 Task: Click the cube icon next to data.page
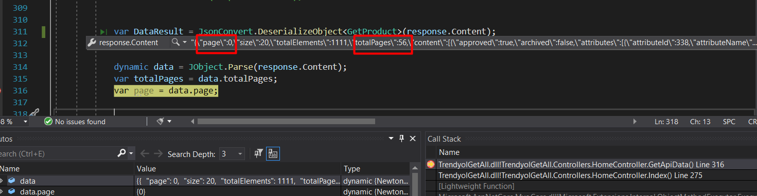(x=11, y=192)
